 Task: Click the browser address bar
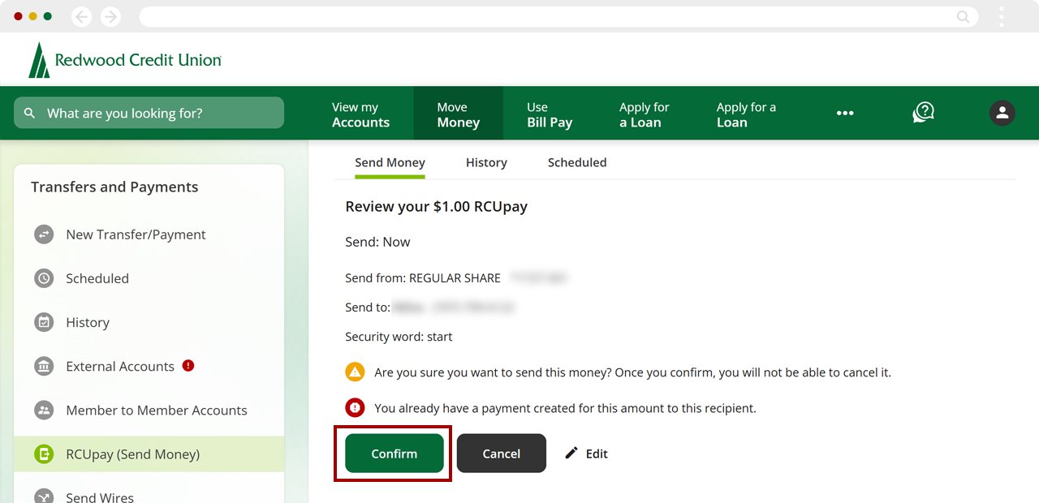558,16
